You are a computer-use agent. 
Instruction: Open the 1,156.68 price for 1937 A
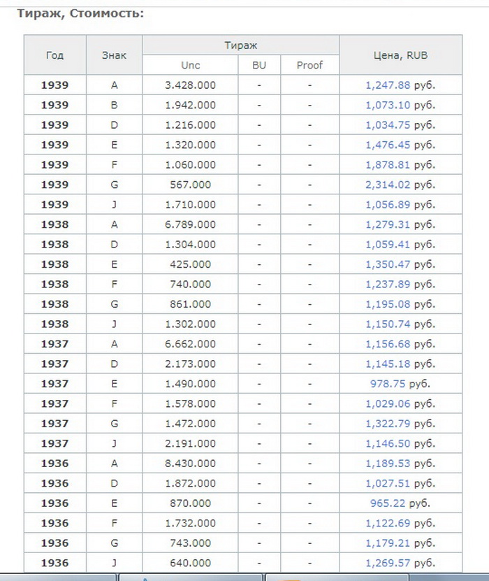pos(388,344)
